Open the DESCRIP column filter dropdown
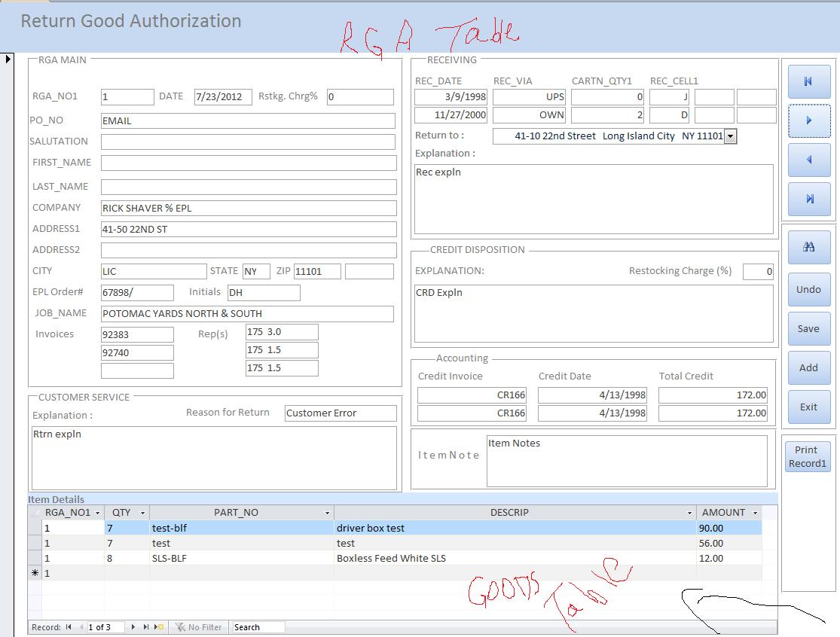 (x=689, y=512)
